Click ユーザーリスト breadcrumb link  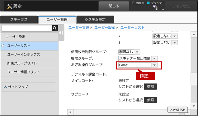132,27
